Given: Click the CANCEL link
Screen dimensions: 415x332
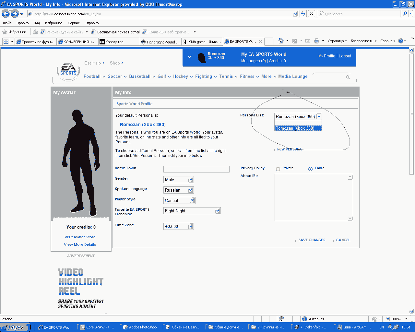Looking at the screenshot, I should (343, 240).
